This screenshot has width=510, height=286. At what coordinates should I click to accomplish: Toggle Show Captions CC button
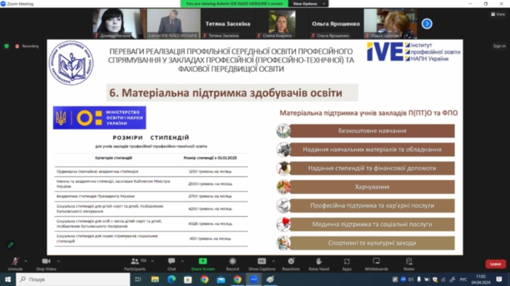click(x=262, y=263)
